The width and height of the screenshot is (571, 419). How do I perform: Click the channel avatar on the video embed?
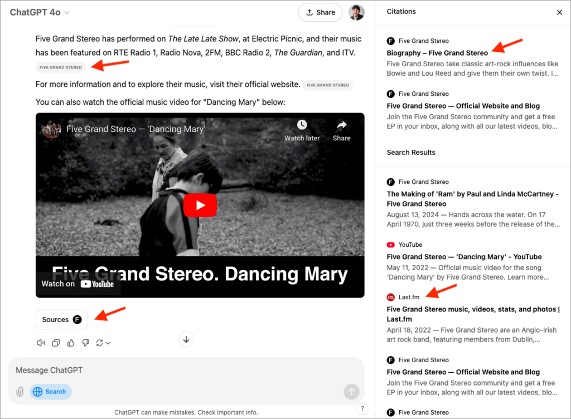tap(52, 129)
